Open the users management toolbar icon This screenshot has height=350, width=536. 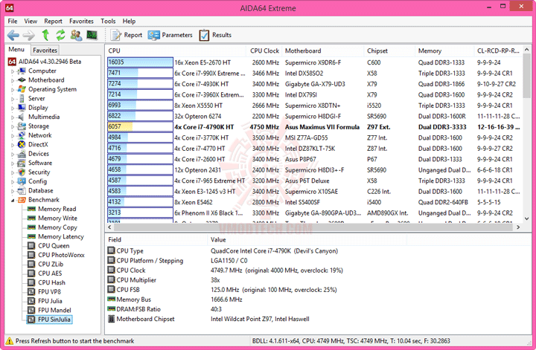[76, 35]
